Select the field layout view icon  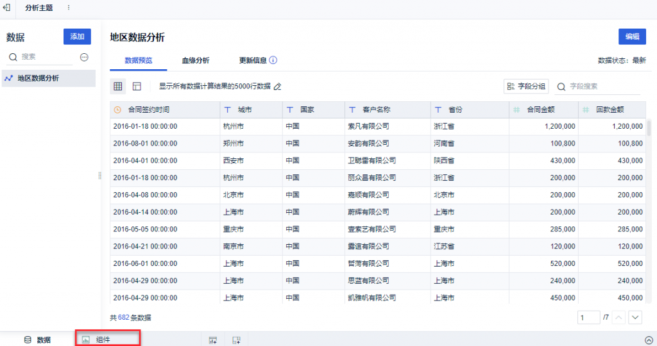(x=137, y=86)
